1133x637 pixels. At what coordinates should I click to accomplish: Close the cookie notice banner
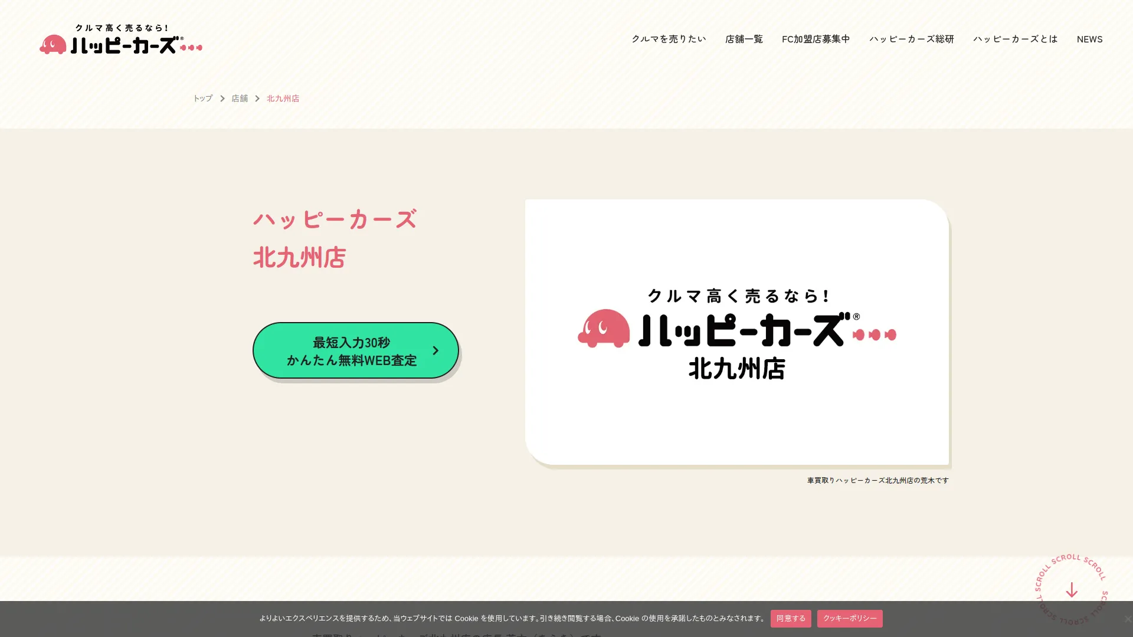pyautogui.click(x=1127, y=619)
